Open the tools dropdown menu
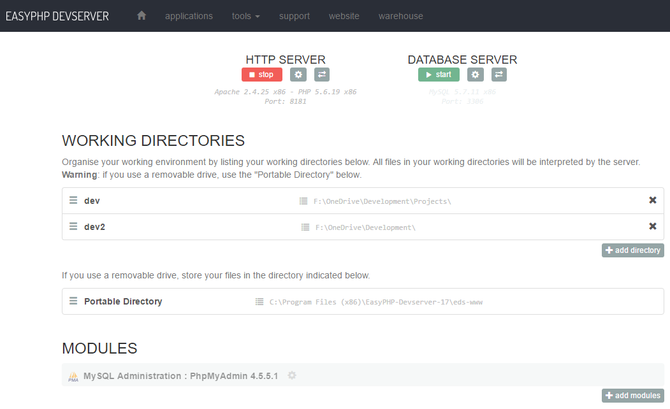The height and width of the screenshot is (409, 670). (245, 16)
